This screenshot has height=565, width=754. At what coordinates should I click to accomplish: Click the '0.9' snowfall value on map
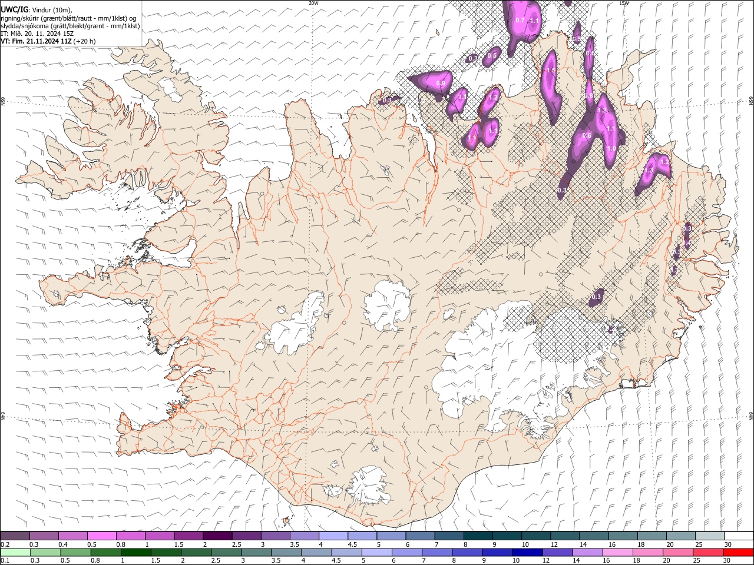pyautogui.click(x=441, y=84)
